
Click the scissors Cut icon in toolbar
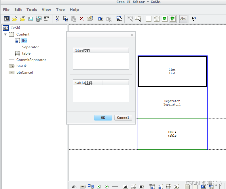(57, 19)
